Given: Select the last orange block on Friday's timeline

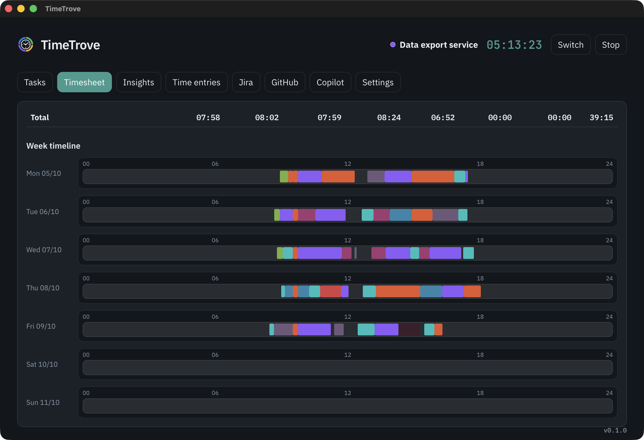Looking at the screenshot, I should pyautogui.click(x=438, y=329).
